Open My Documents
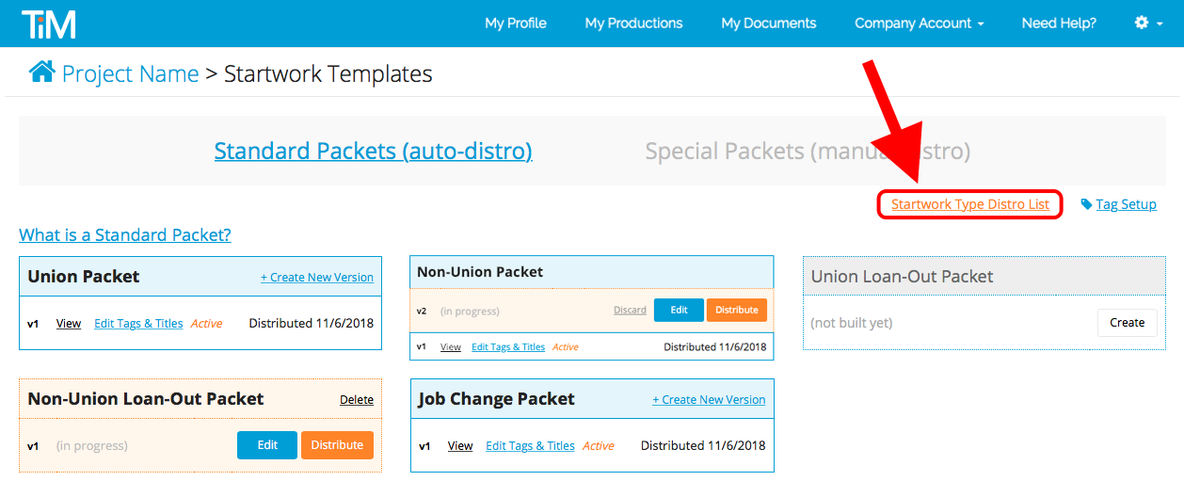1184x497 pixels. click(769, 23)
